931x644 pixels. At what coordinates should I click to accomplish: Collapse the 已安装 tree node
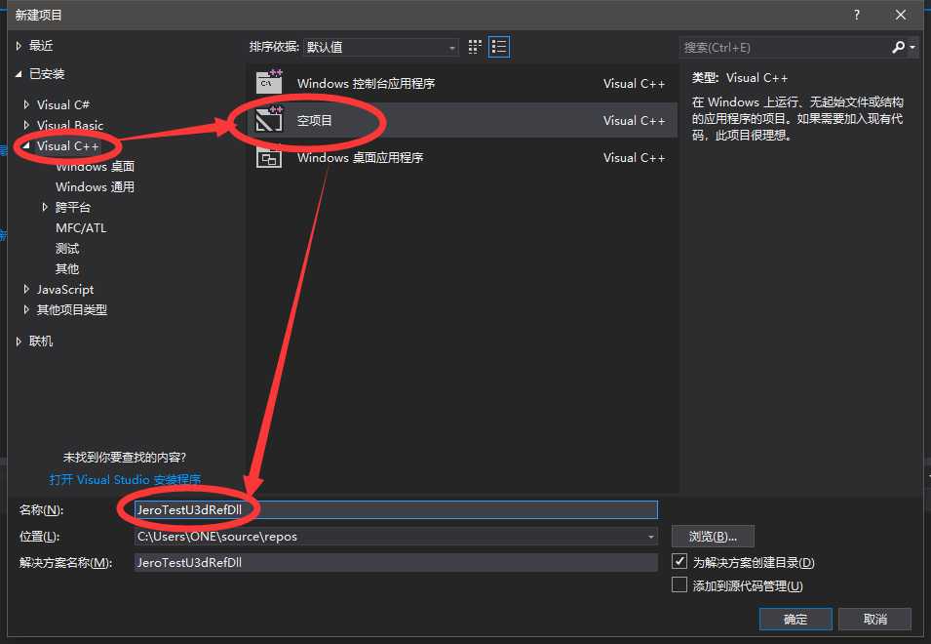point(19,73)
